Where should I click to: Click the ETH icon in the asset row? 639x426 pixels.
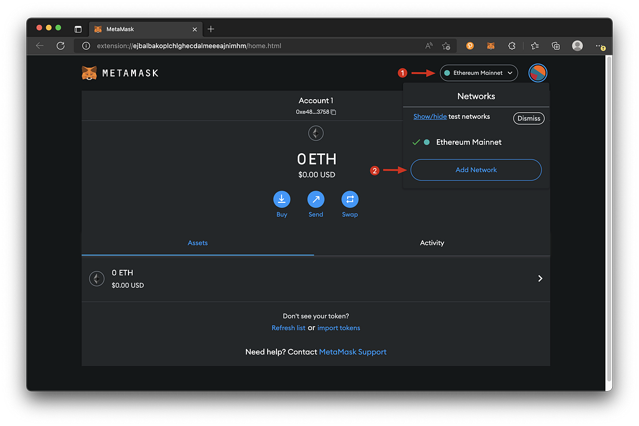[x=97, y=279]
